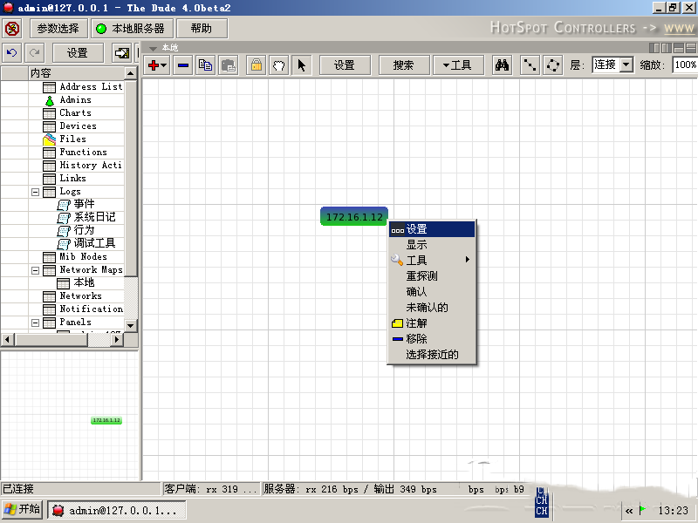Click the red plus add-device icon
The width and height of the screenshot is (698, 523).
(154, 65)
